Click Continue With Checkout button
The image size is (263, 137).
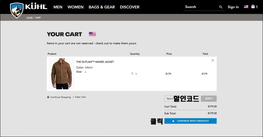(x=190, y=121)
